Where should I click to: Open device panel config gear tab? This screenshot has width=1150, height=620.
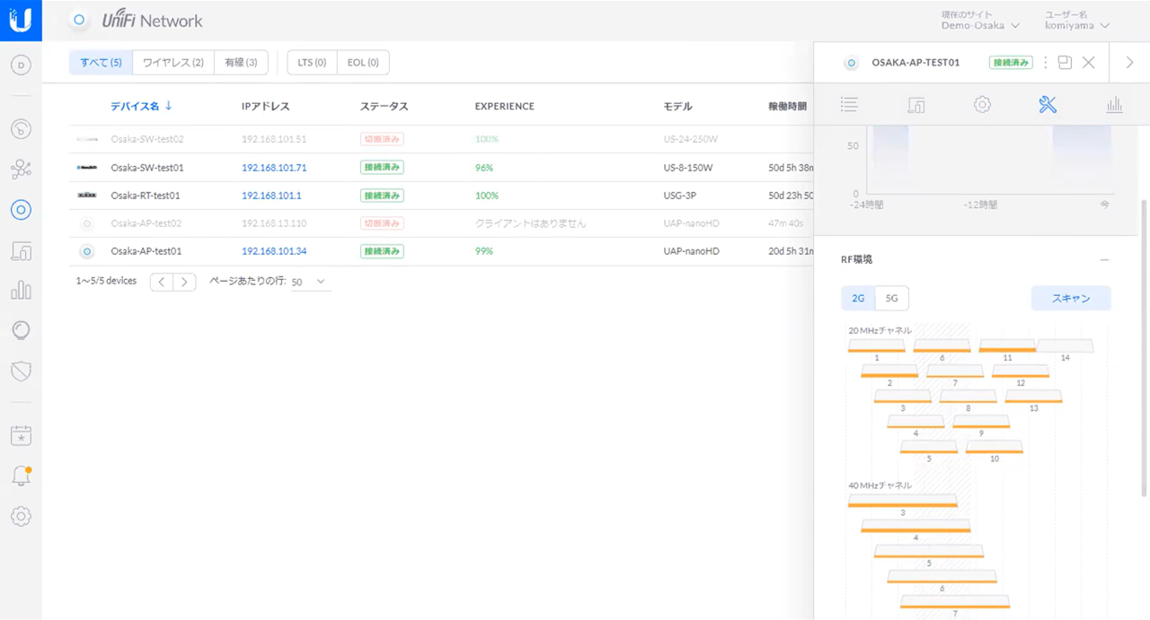click(x=982, y=105)
